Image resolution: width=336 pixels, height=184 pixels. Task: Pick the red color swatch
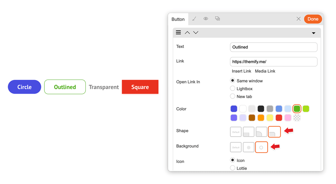tap(279, 118)
